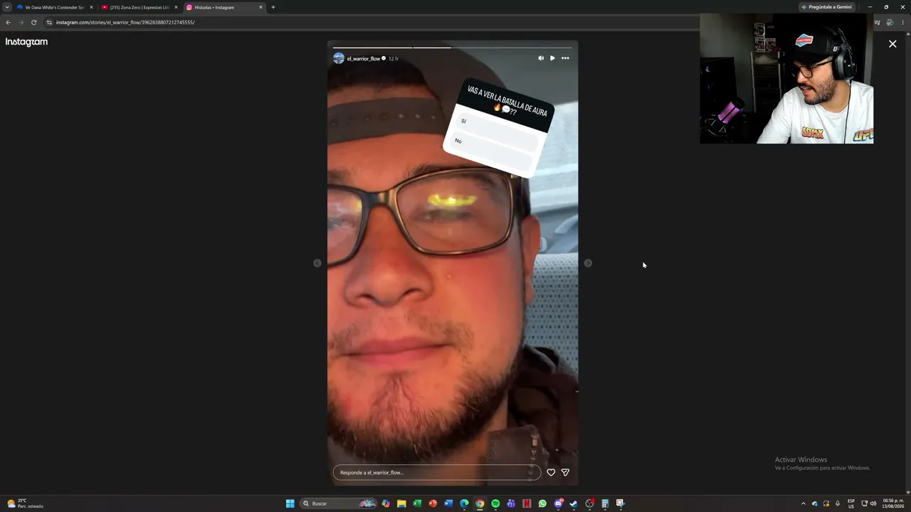Switch to Zona Zero YouTube tab
This screenshot has height=512, width=911.
click(x=139, y=7)
